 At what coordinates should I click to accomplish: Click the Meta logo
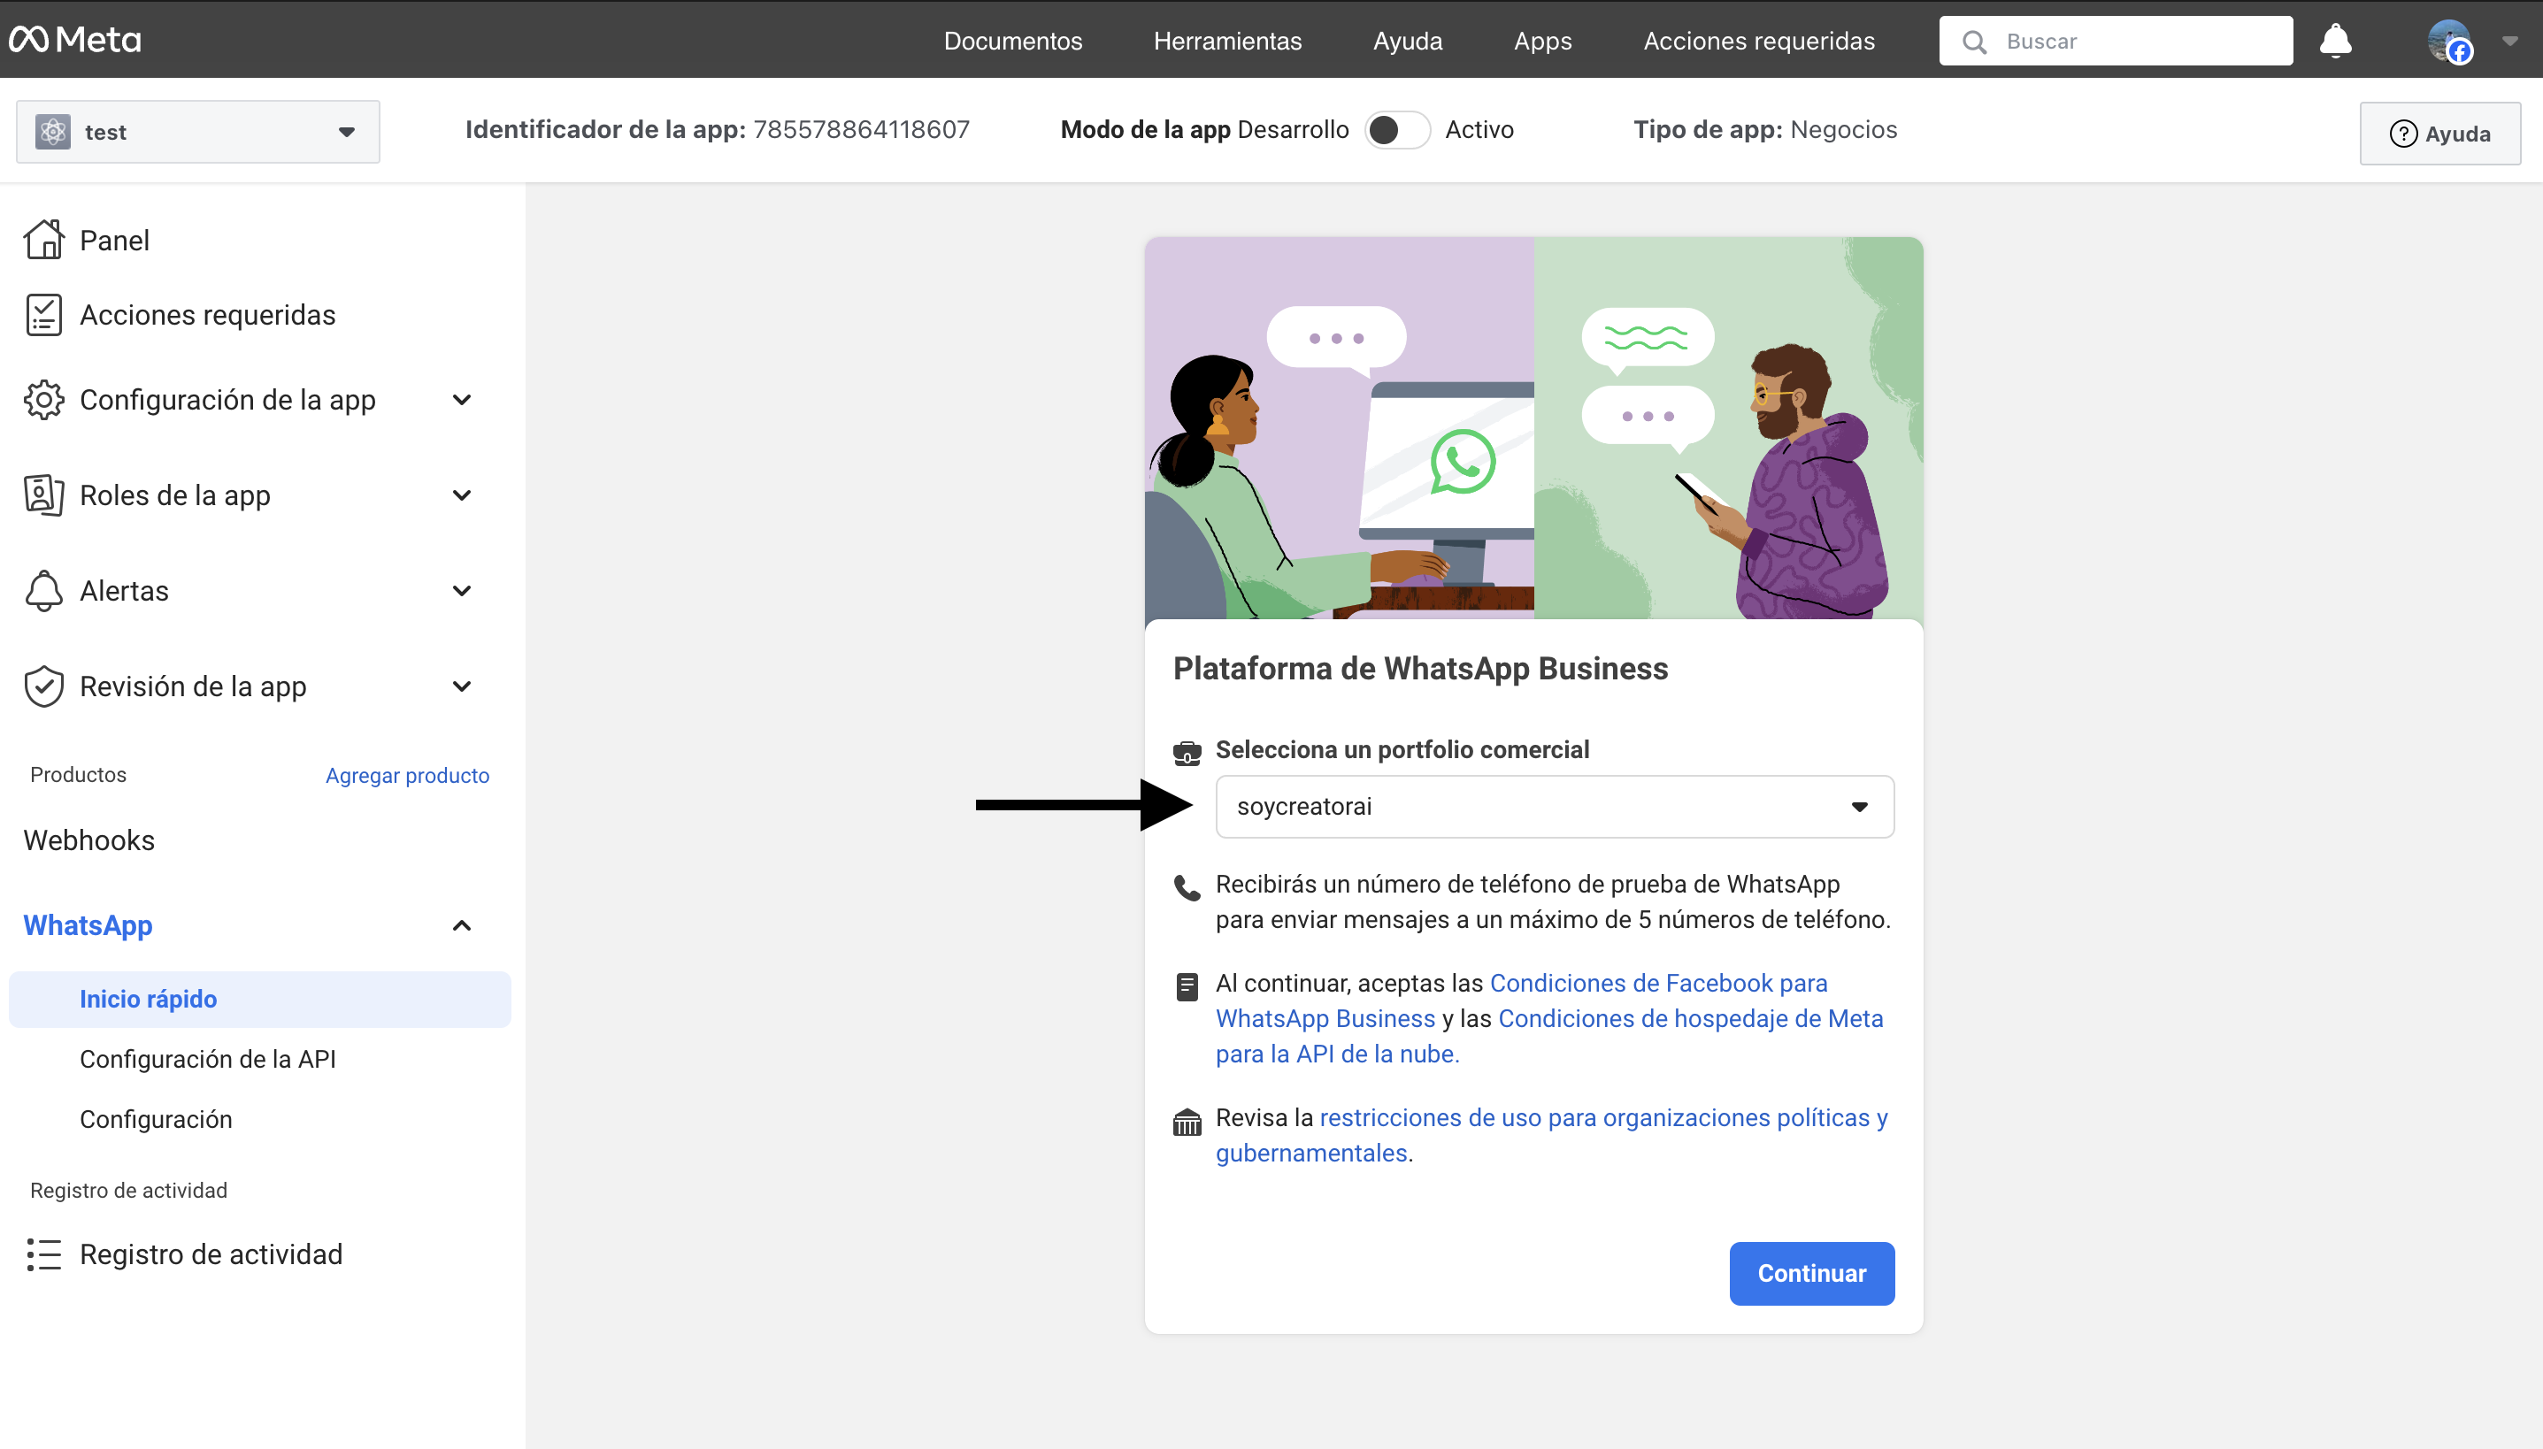click(74, 40)
